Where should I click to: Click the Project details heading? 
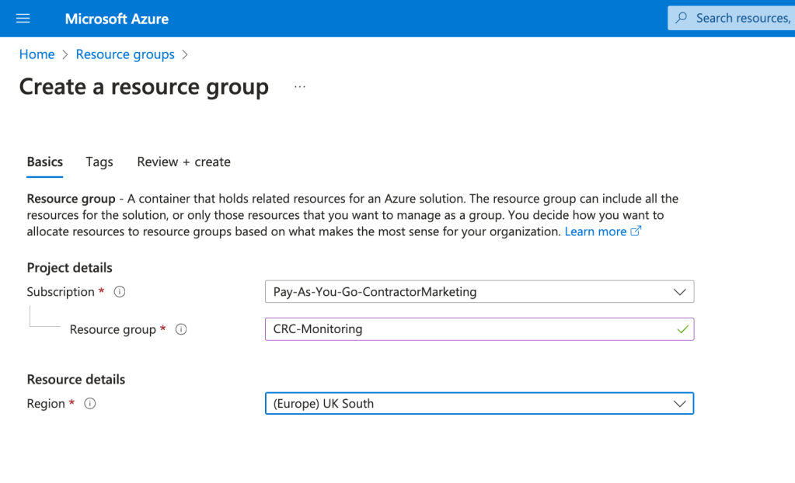pos(69,268)
